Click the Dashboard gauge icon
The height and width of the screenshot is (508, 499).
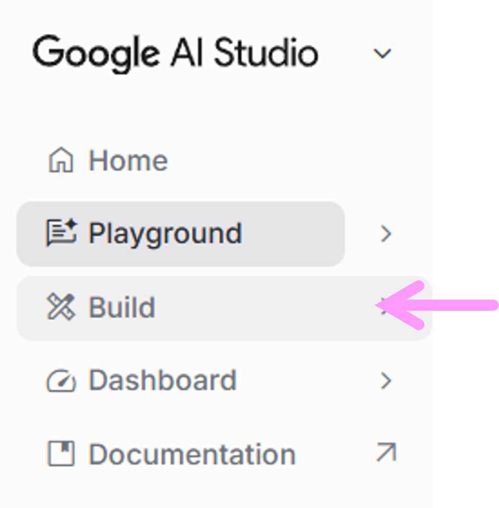point(61,380)
